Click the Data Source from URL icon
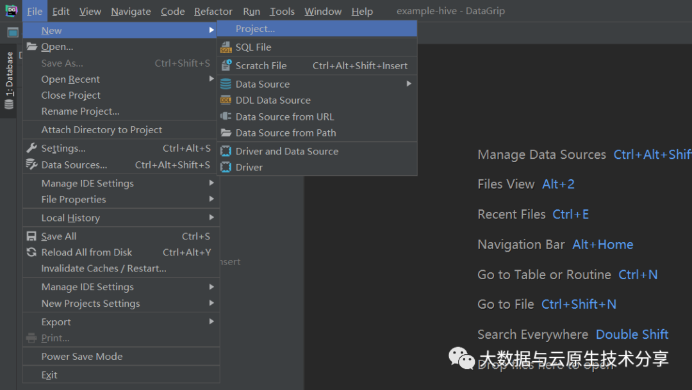The image size is (692, 390). tap(226, 117)
